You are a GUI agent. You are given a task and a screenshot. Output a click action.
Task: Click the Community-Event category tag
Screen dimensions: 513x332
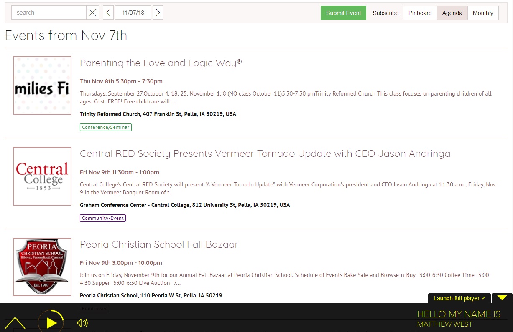[x=103, y=218]
